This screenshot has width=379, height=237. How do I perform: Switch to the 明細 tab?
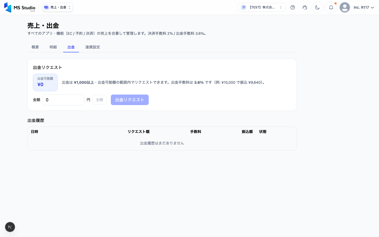click(53, 47)
